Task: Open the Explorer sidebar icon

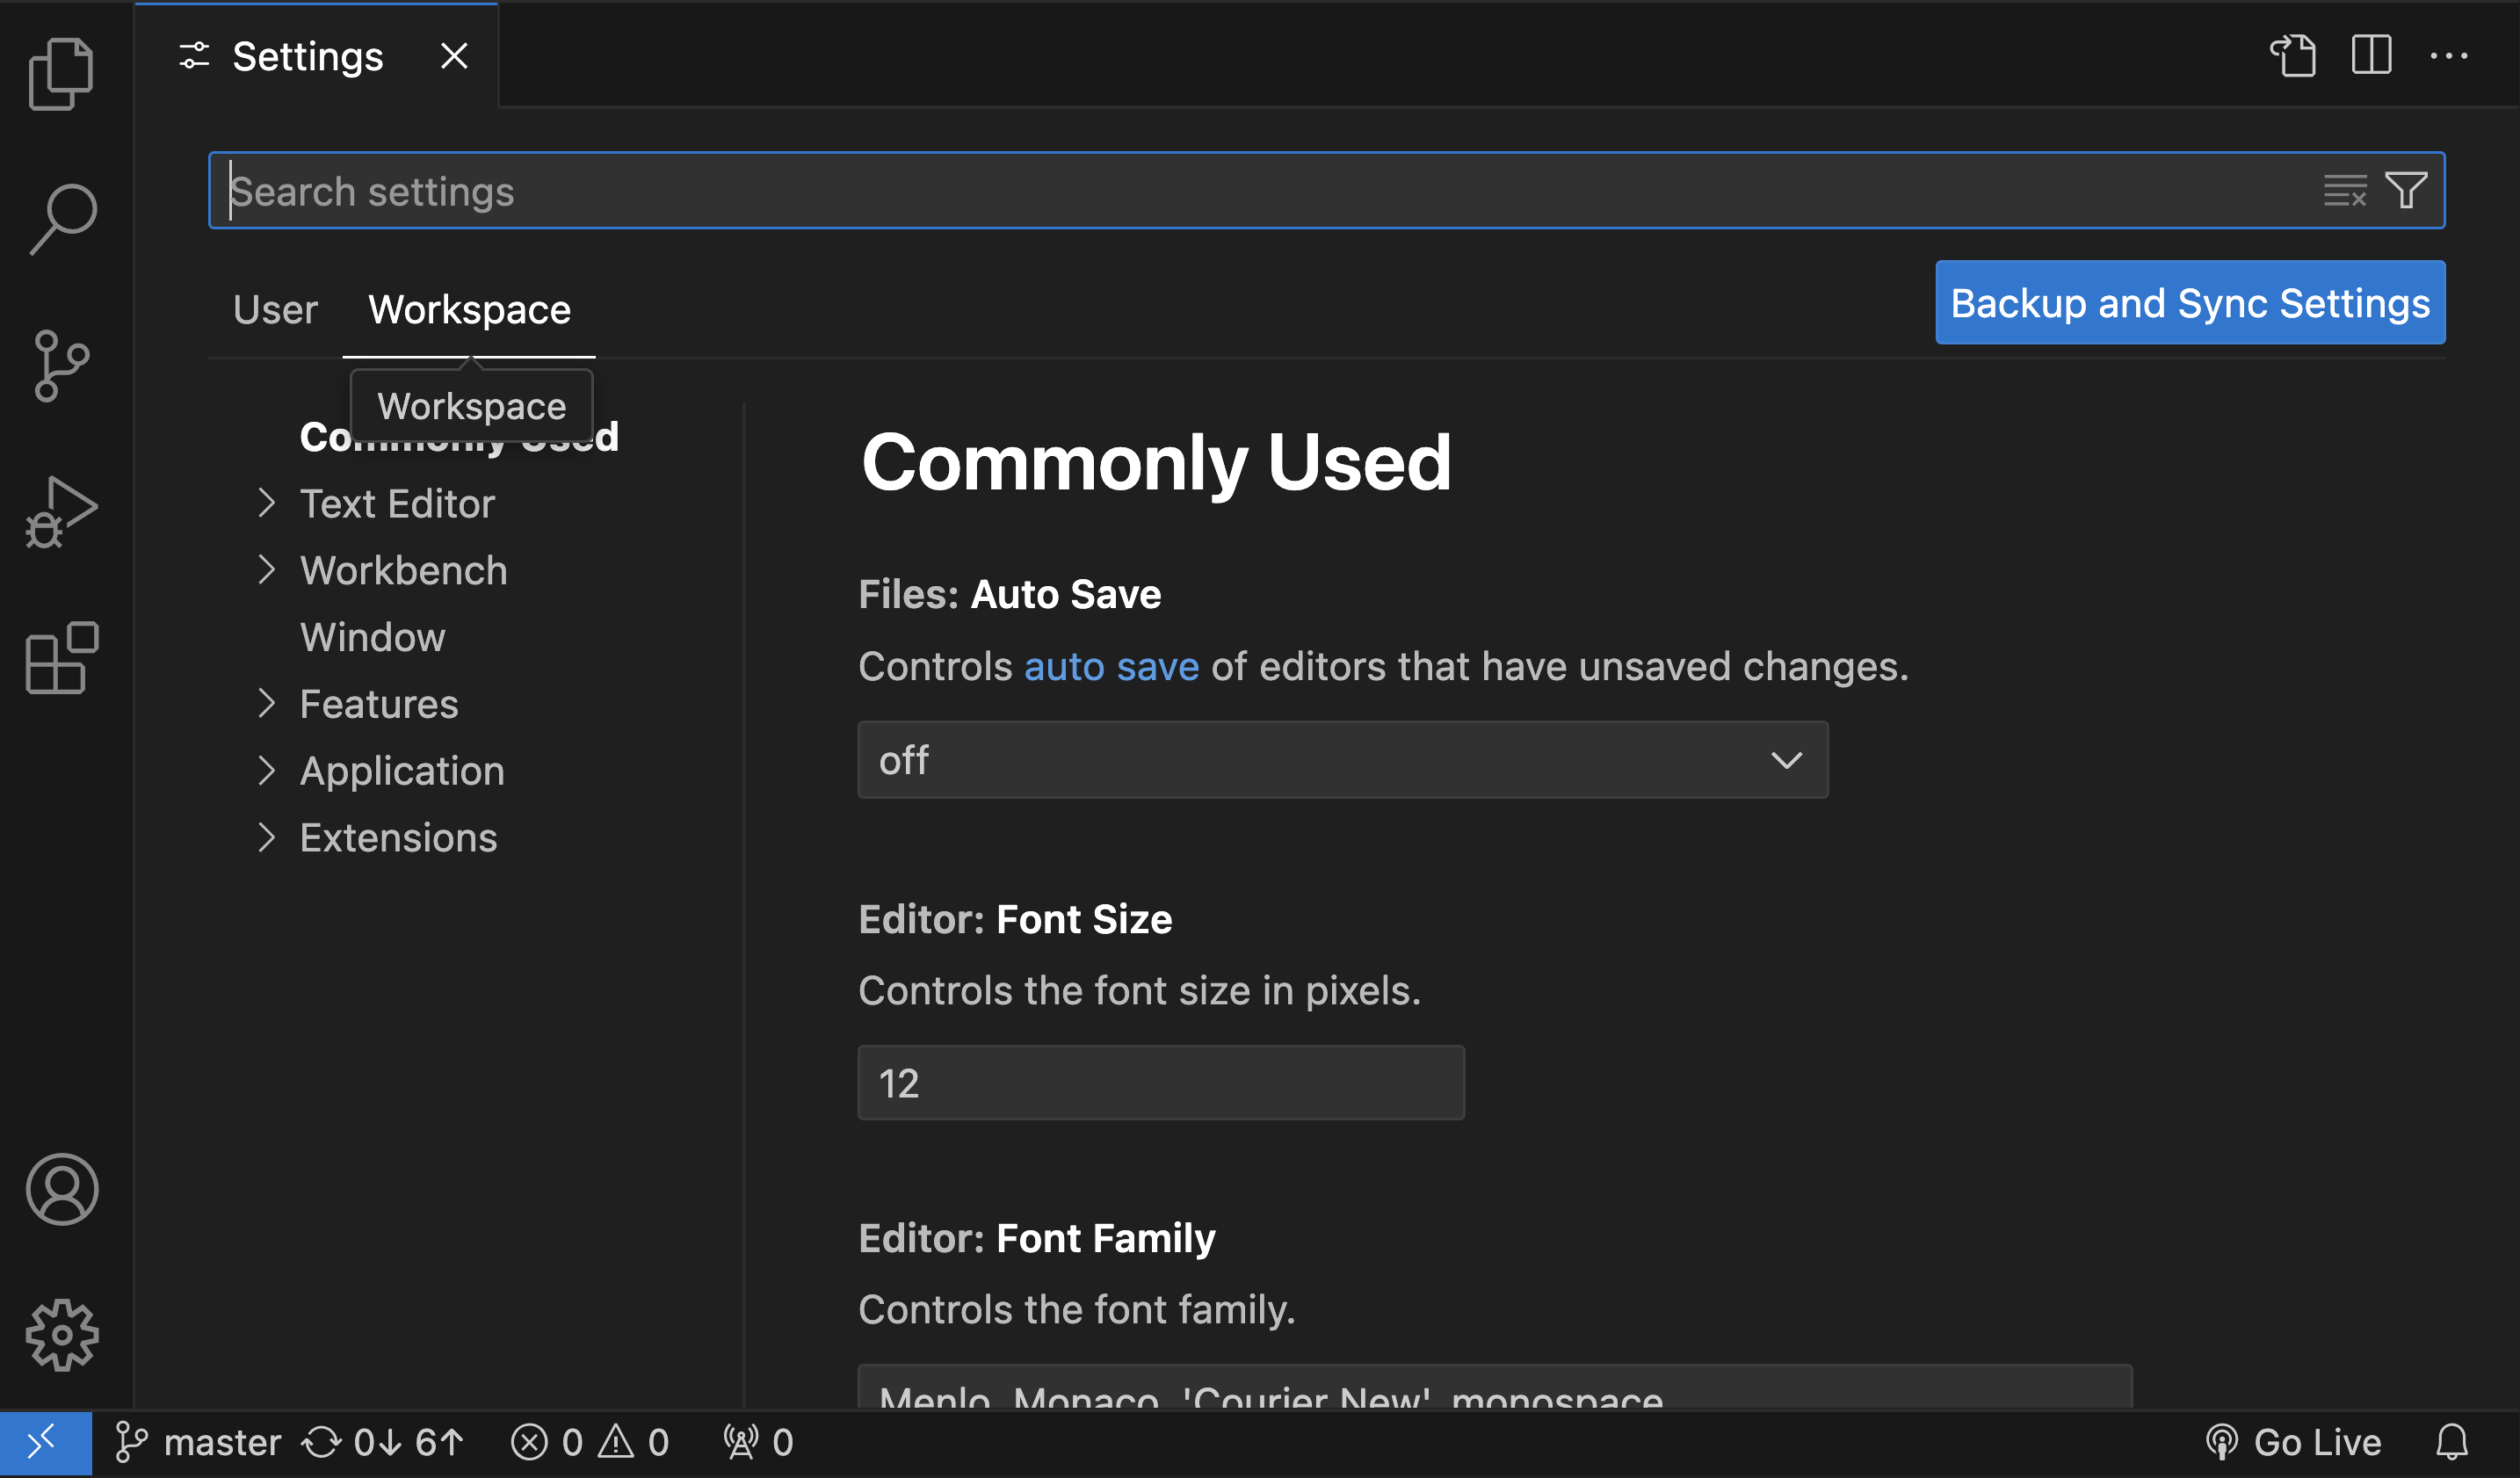Action: click(62, 72)
